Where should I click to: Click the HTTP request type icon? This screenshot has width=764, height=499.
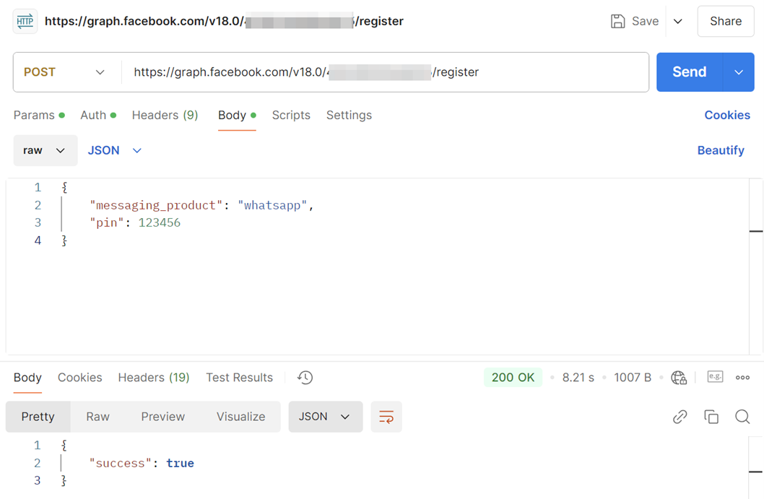(25, 21)
